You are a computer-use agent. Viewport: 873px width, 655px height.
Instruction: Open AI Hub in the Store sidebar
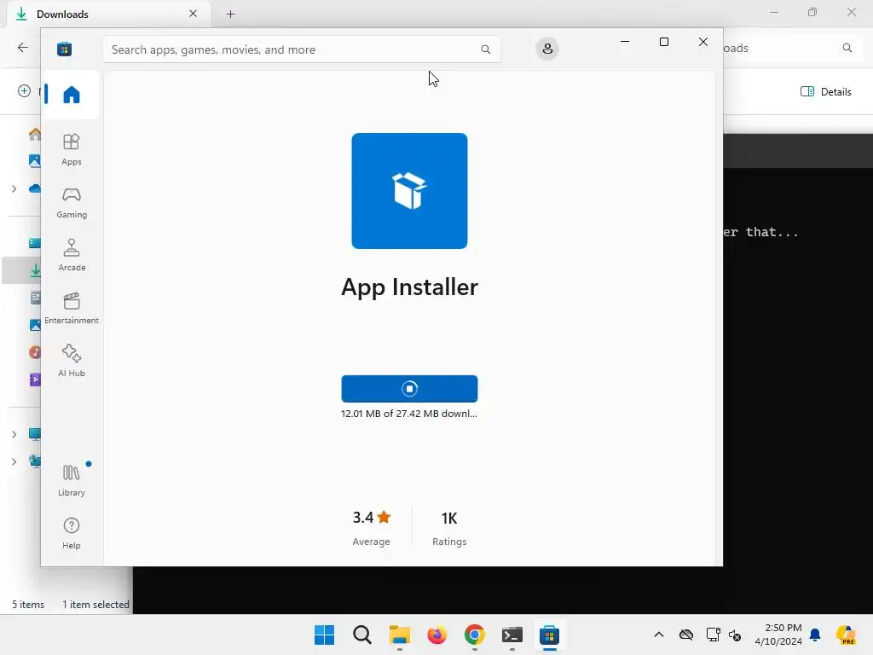[72, 361]
